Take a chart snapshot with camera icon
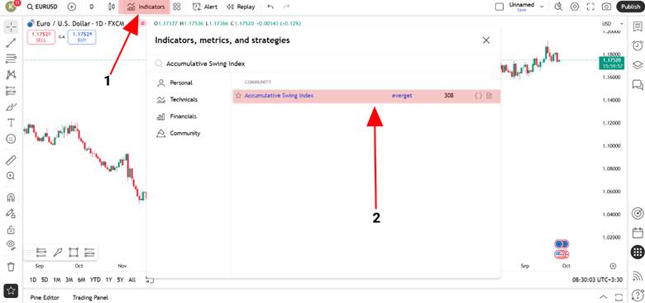The height and width of the screenshot is (303, 645). [606, 7]
